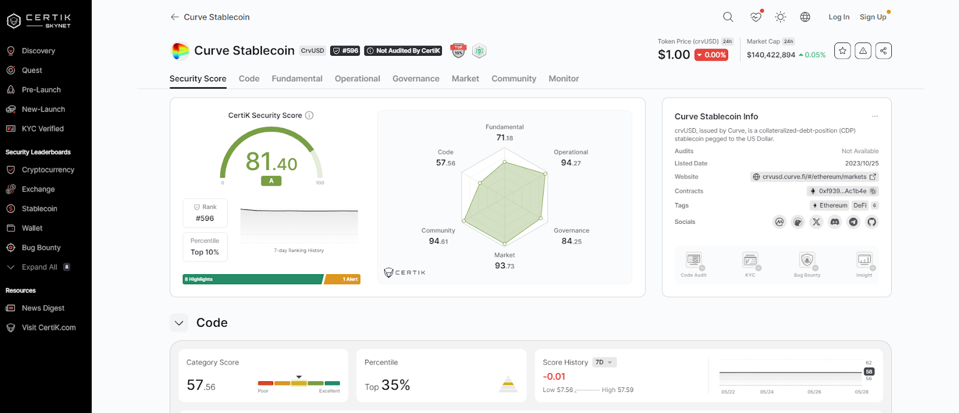Viewport: 959px width, 413px height.
Task: Open the three-dot menu in Info card
Action: (875, 116)
